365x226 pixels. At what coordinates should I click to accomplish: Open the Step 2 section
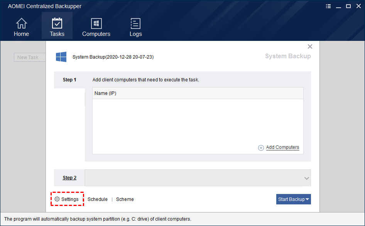69,178
